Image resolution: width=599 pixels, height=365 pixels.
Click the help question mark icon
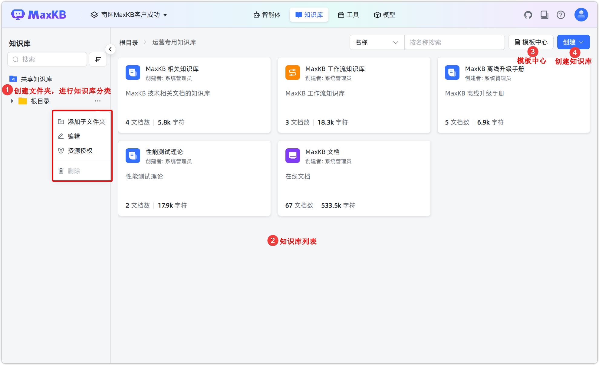tap(561, 15)
